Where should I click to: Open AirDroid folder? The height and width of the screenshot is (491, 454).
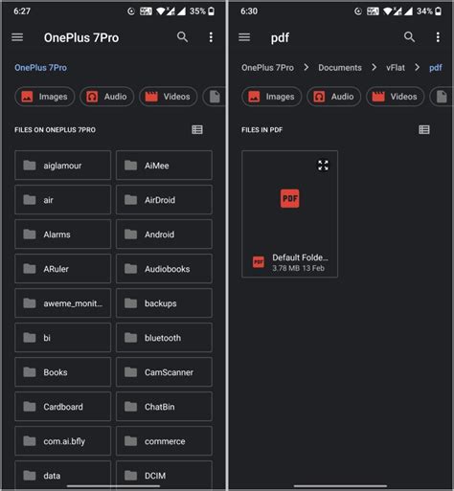(x=164, y=200)
